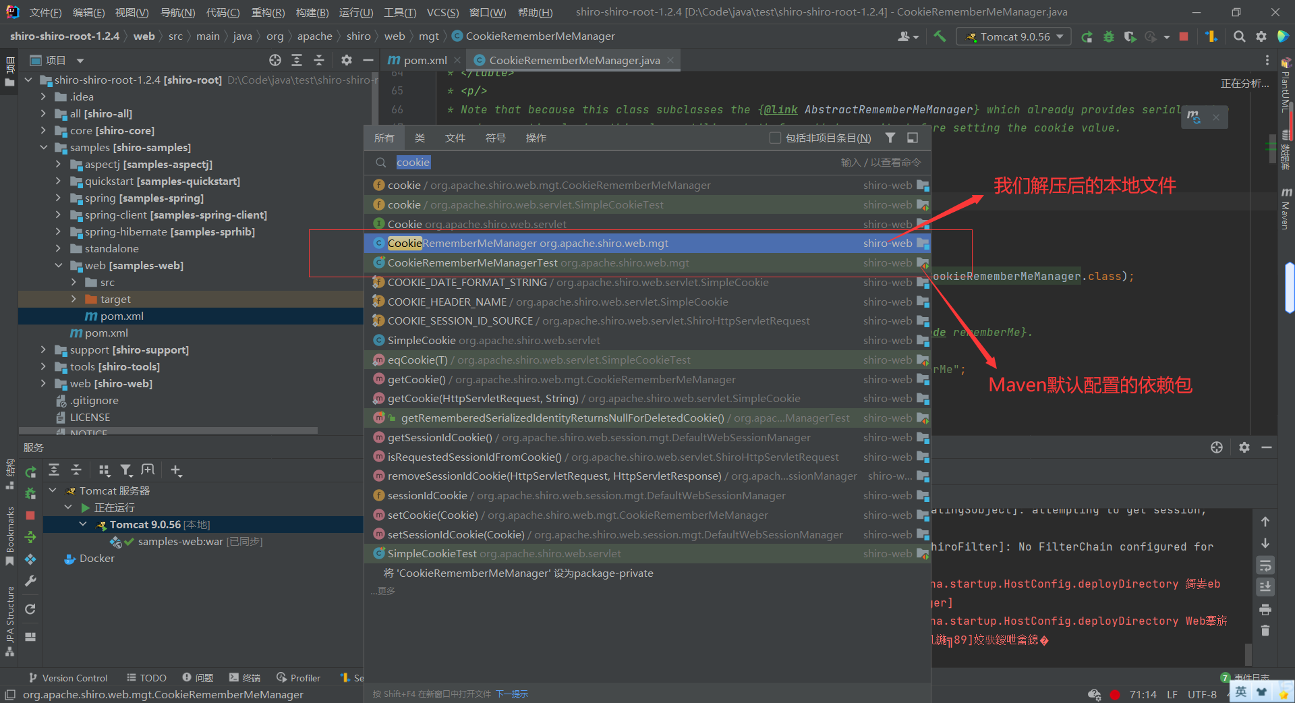1295x703 pixels.
Task: Expand the target folder under samples-web
Action: [74, 299]
